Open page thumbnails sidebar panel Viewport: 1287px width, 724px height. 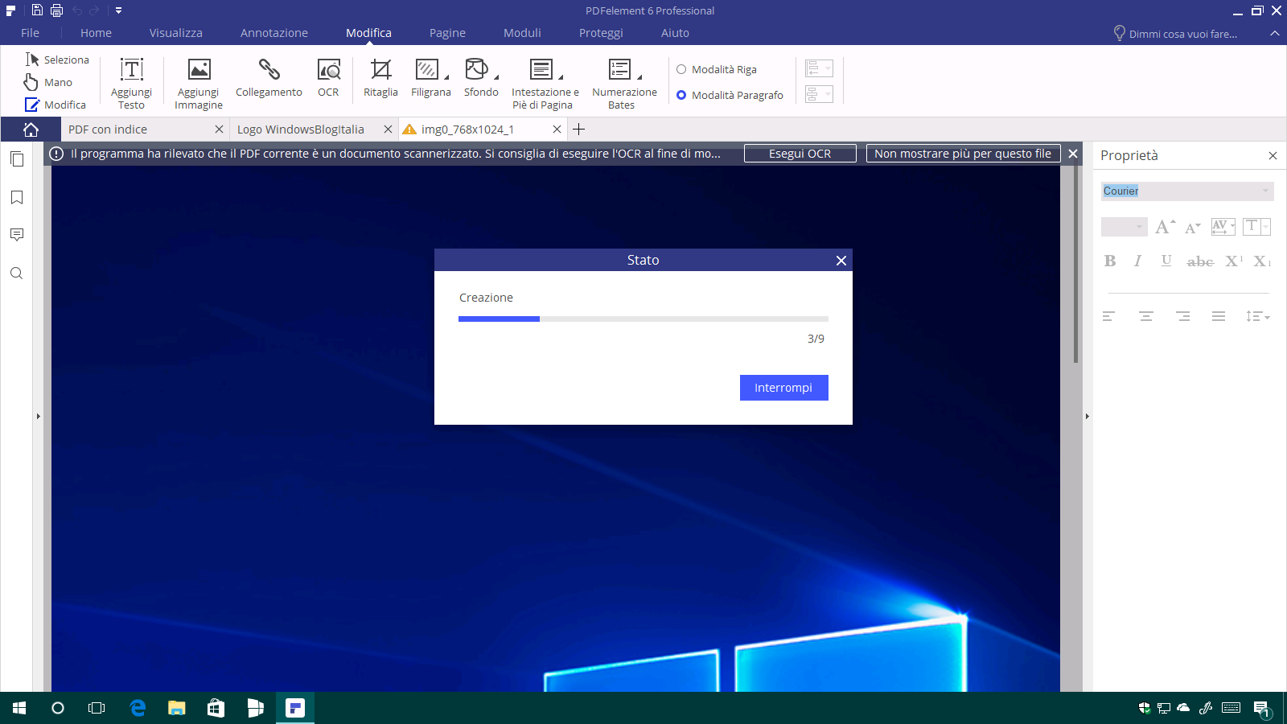click(x=17, y=159)
